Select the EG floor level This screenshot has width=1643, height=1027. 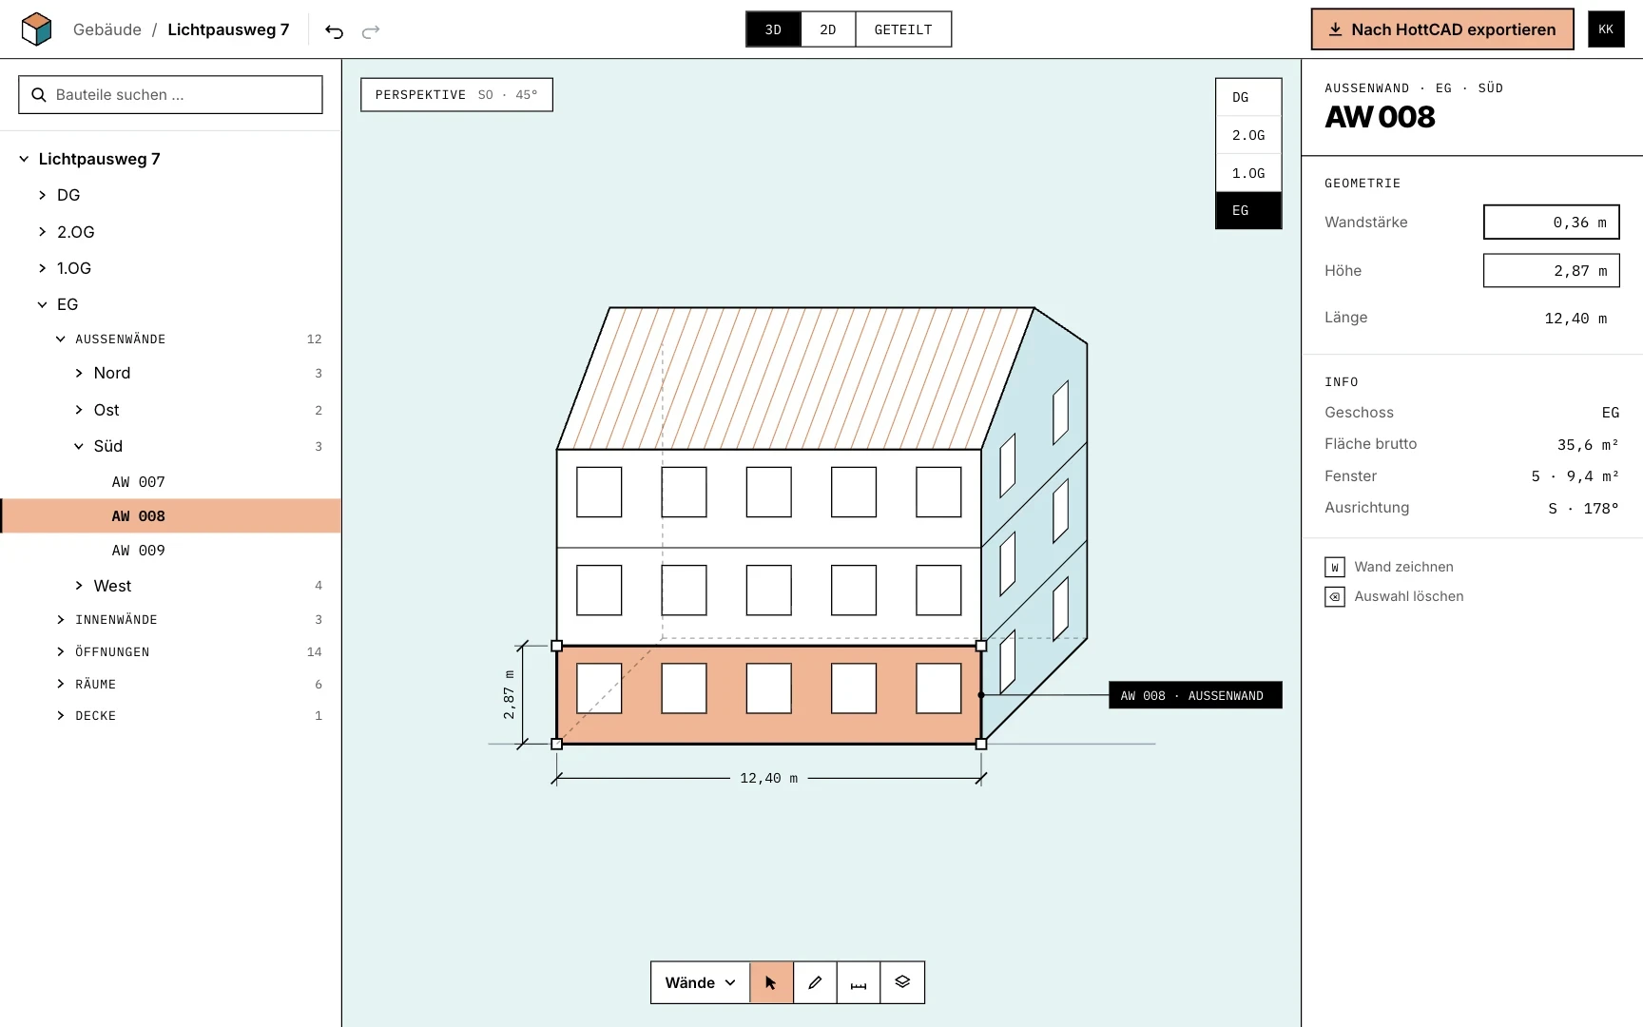click(x=1248, y=210)
